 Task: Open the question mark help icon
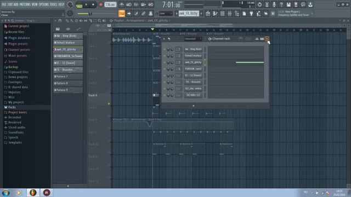[281, 4]
